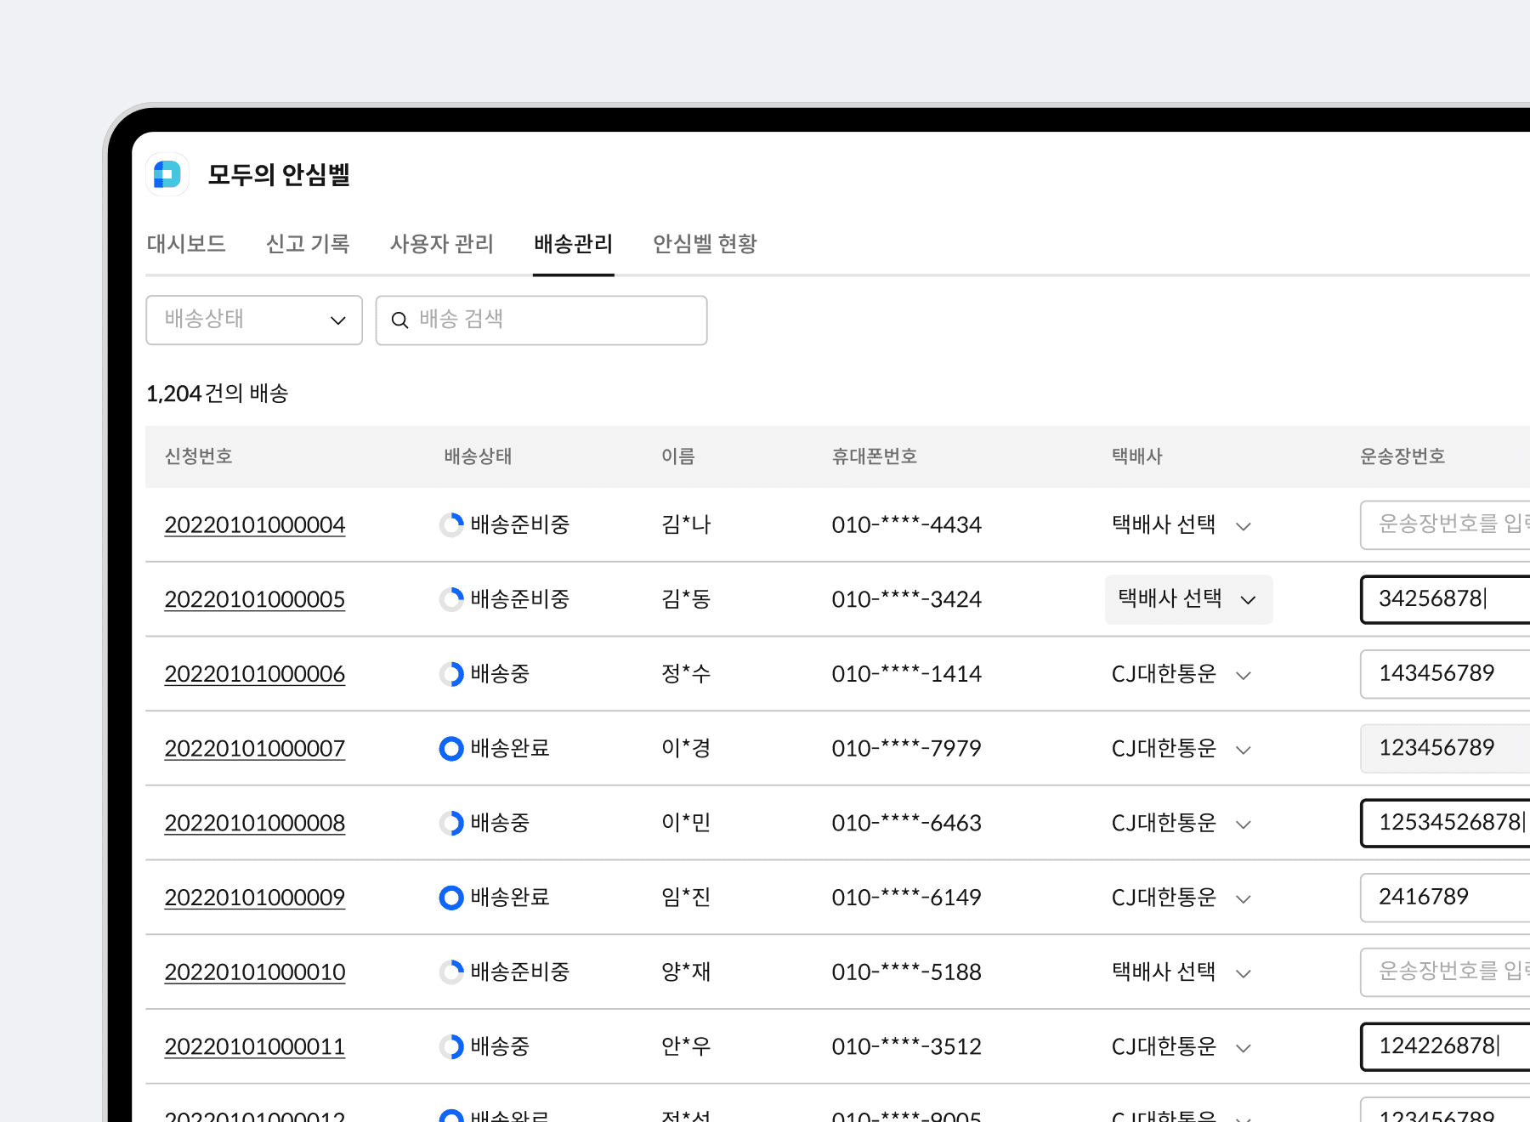
Task: Open 택배사 선택 dropdown for 20220101000005
Action: (1187, 599)
